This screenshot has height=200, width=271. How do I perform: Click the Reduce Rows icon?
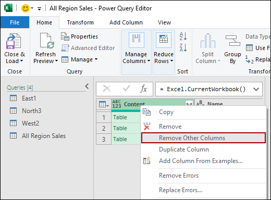(164, 40)
